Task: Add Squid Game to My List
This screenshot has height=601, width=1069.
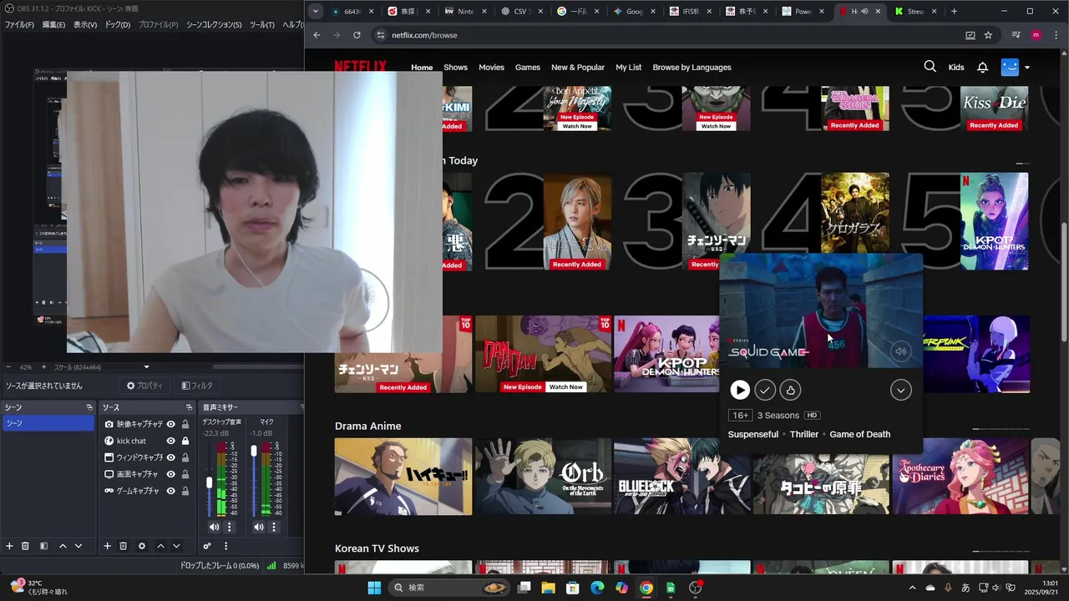Action: [x=765, y=390]
